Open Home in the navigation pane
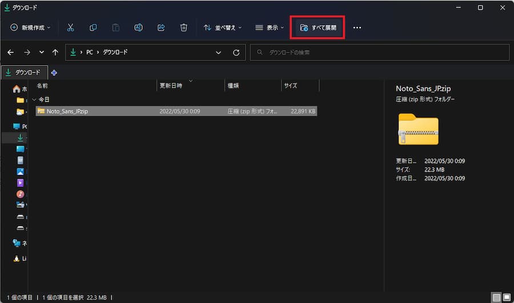 [x=19, y=89]
